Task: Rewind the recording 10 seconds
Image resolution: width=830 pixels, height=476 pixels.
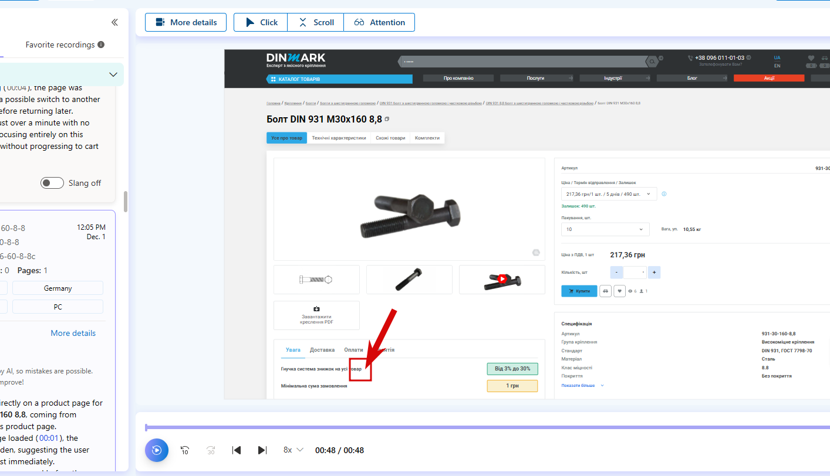Action: tap(185, 450)
